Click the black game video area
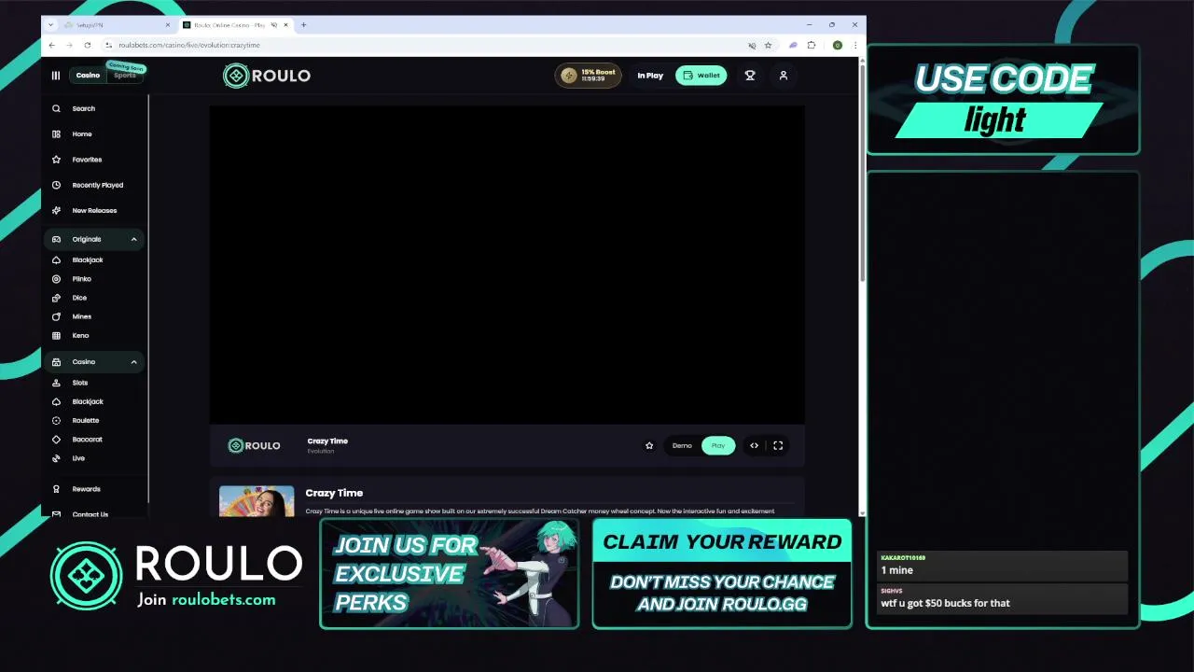Viewport: 1194px width, 672px height. [507, 264]
